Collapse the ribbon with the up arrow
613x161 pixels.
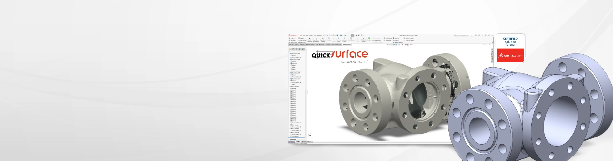click(492, 42)
